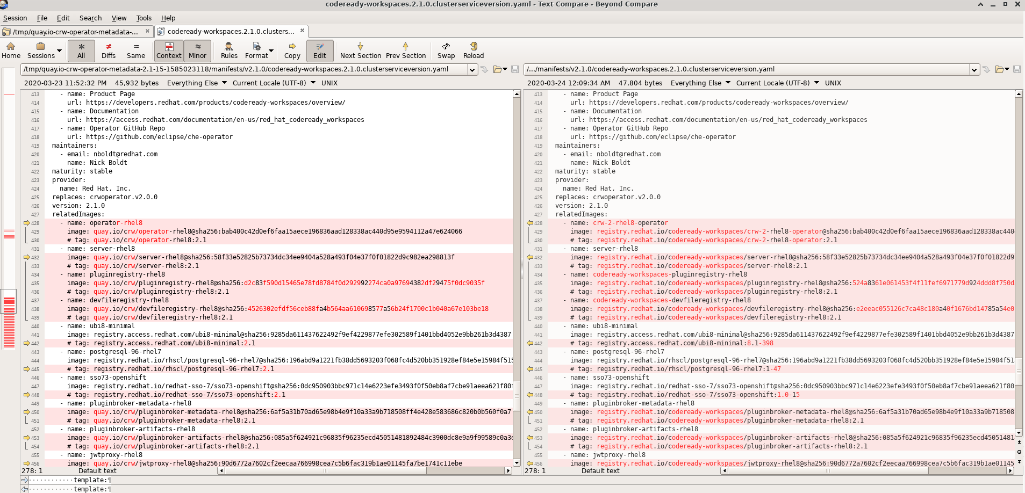Toggle the All display filter
The height and width of the screenshot is (493, 1025).
(x=81, y=50)
